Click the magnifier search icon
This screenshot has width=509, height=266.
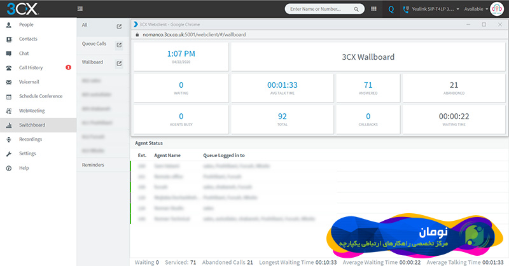tap(356, 9)
